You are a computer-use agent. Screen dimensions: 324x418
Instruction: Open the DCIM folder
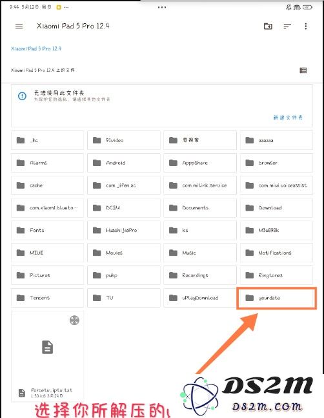pos(124,207)
